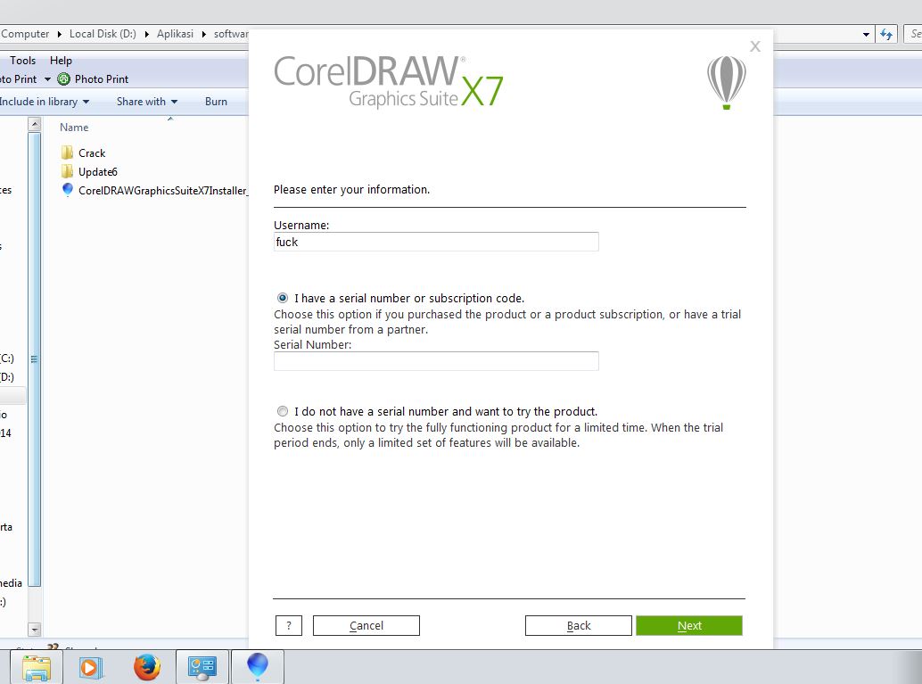922x684 pixels.
Task: Open Windows Explorer from the taskbar
Action: click(x=37, y=668)
